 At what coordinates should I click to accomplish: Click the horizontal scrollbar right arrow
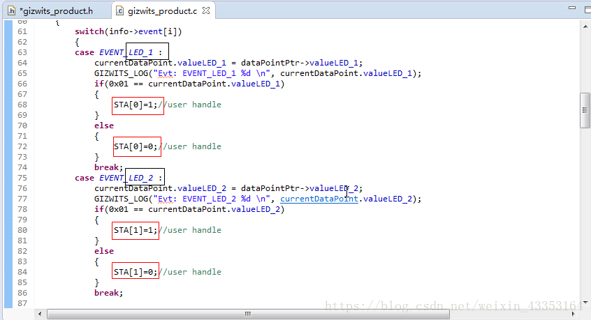tap(574, 314)
